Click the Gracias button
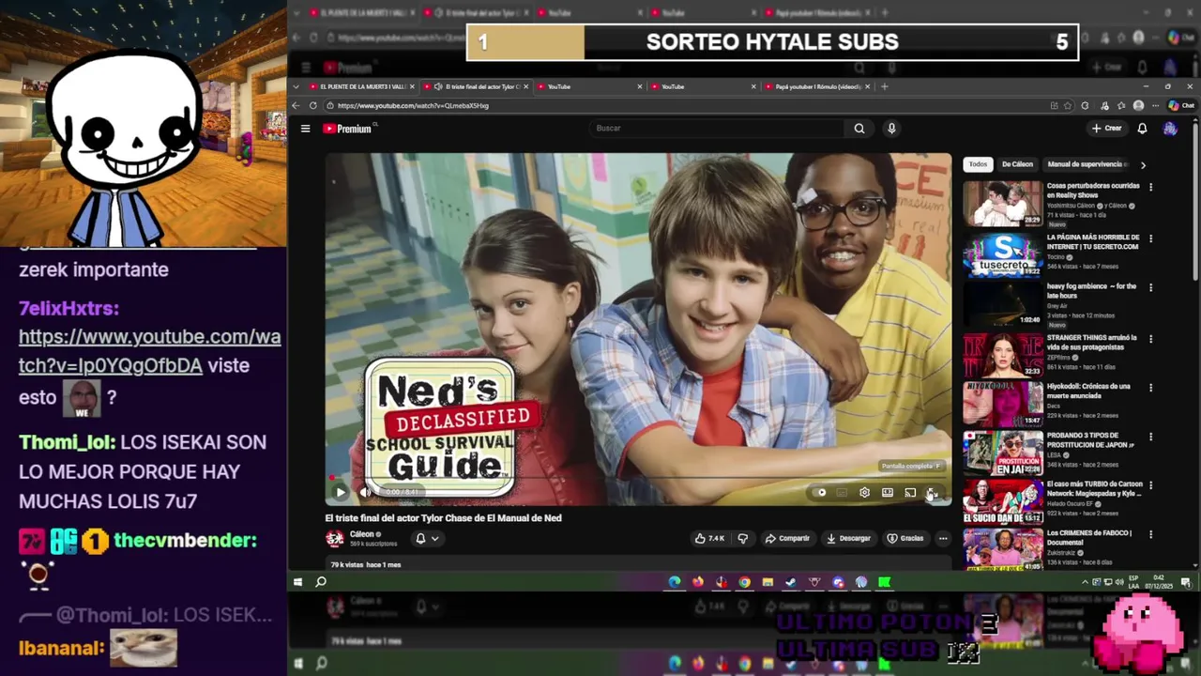 pos(905,539)
